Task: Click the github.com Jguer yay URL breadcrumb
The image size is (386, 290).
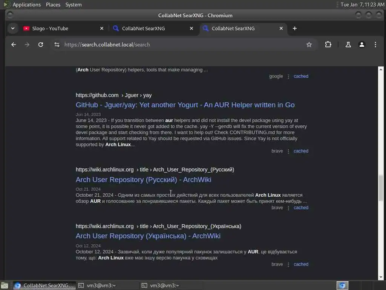Action: click(x=113, y=95)
